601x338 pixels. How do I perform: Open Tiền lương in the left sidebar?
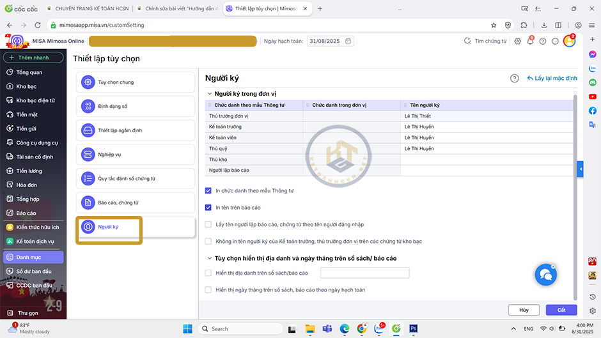point(29,171)
